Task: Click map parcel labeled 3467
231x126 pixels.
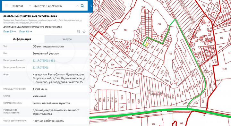Action: (122, 107)
